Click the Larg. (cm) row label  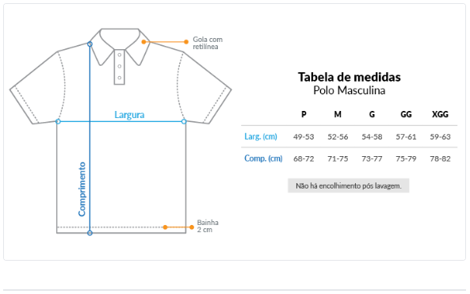[261, 136]
